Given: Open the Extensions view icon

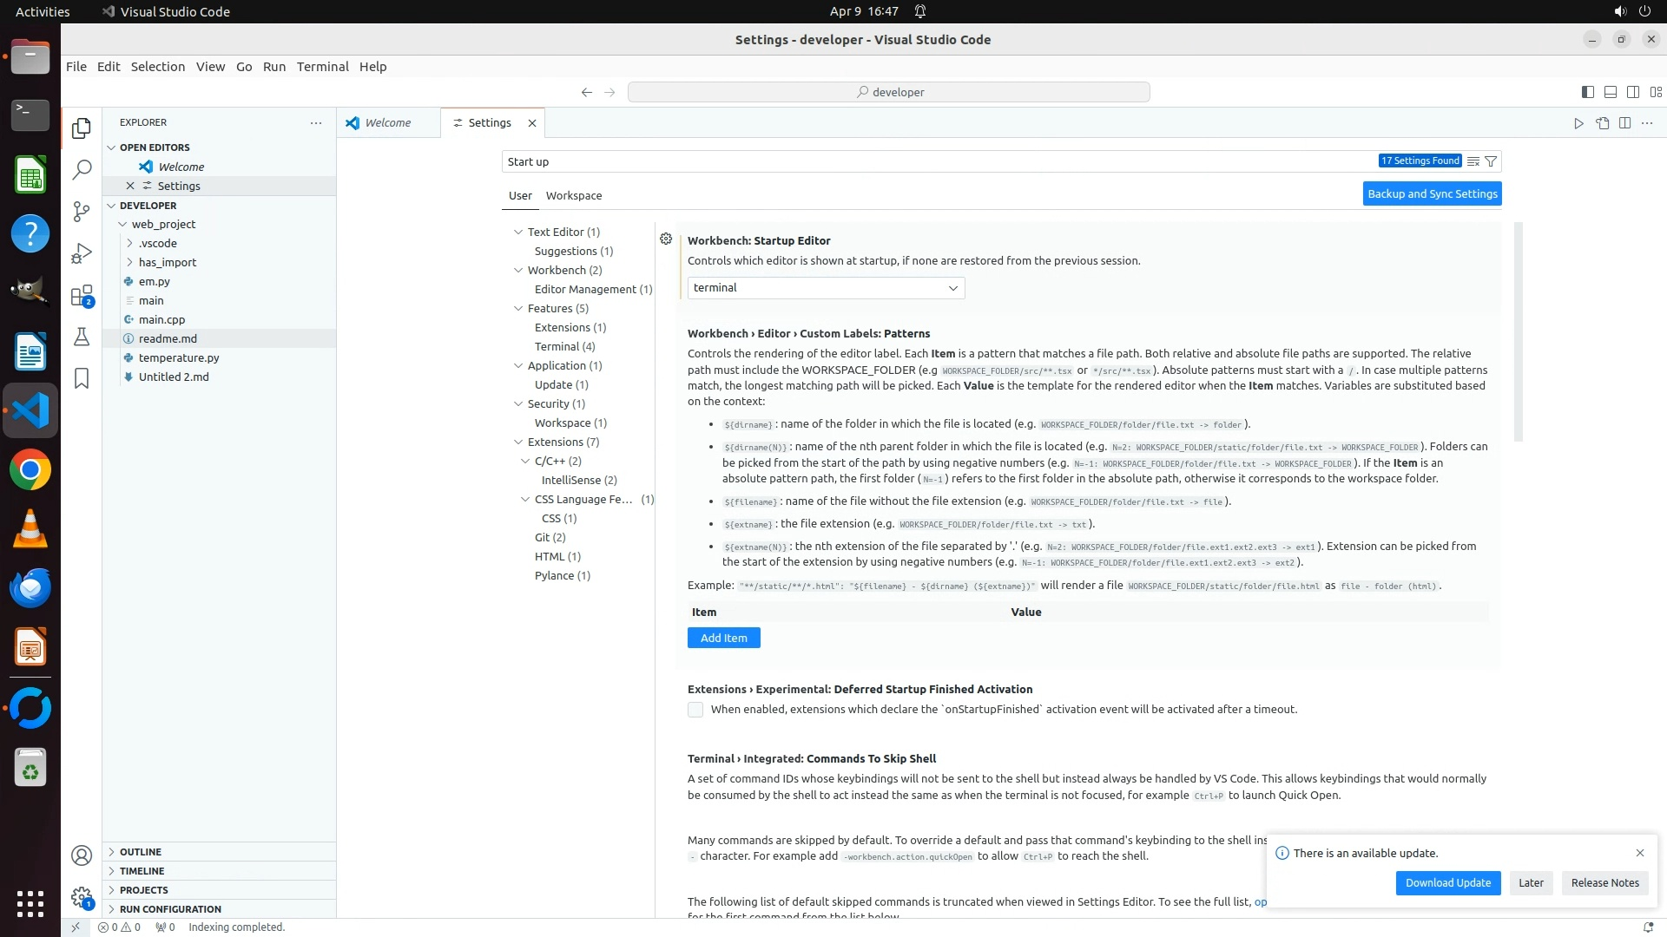Looking at the screenshot, I should click(x=82, y=296).
